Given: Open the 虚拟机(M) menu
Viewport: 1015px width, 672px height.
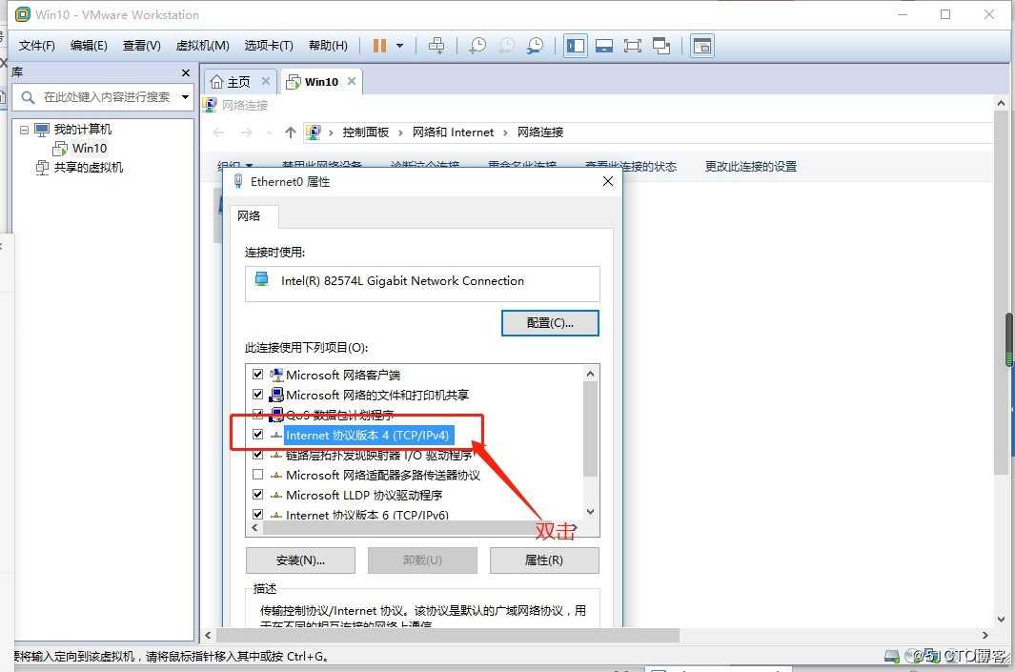Looking at the screenshot, I should [203, 46].
